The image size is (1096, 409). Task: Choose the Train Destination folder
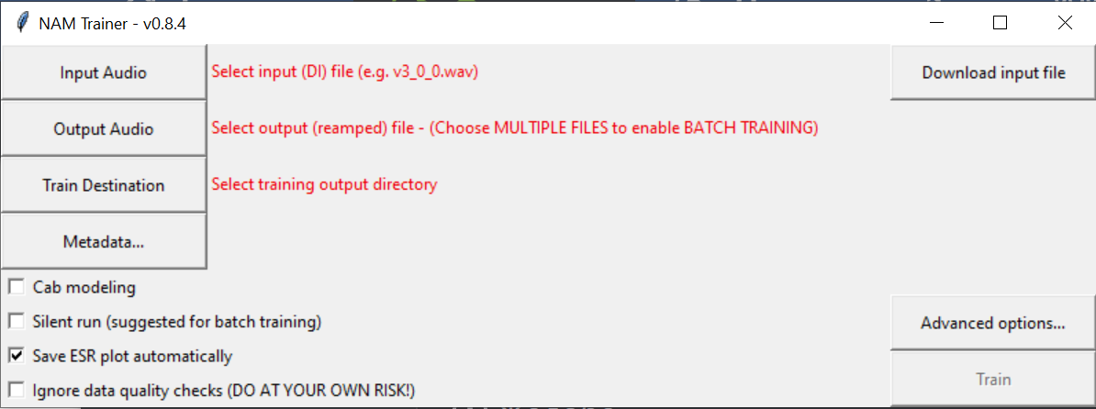[x=104, y=185]
